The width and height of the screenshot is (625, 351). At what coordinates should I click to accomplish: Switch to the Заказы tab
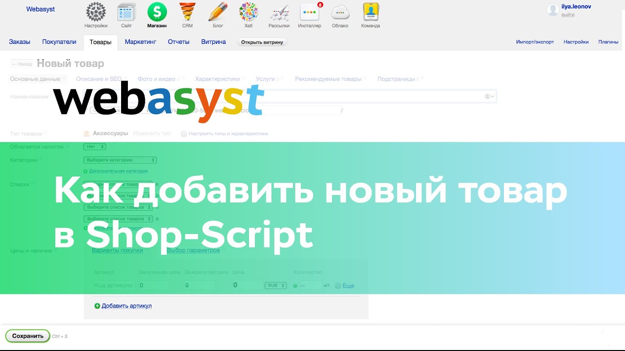point(20,42)
